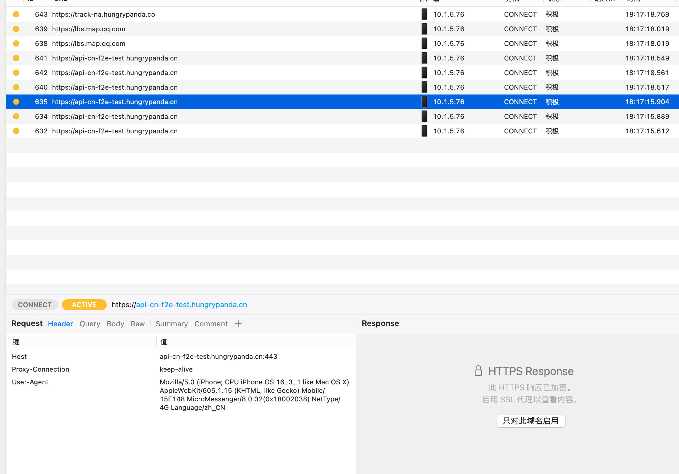Toggle the ACTIVE status badge
Screen dimensions: 679x474
click(x=84, y=305)
